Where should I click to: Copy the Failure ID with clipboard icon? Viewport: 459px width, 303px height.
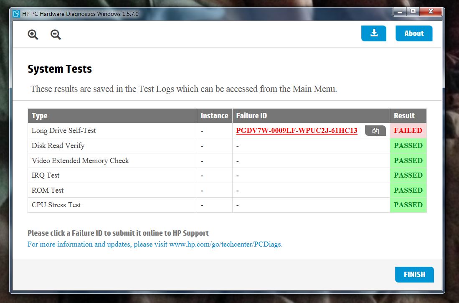point(375,131)
